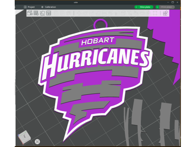This screenshot has width=196, height=147.
Task: Click the Split to objects icon
Action: pos(56,13)
